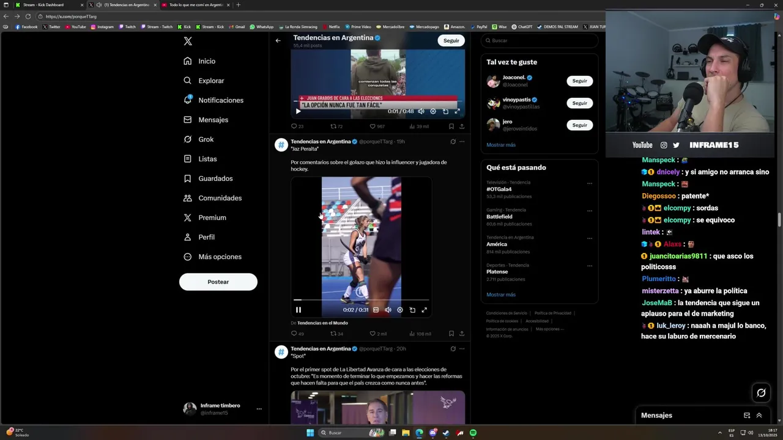The height and width of the screenshot is (440, 783).
Task: Enter fullscreen on hockey video
Action: coord(424,310)
